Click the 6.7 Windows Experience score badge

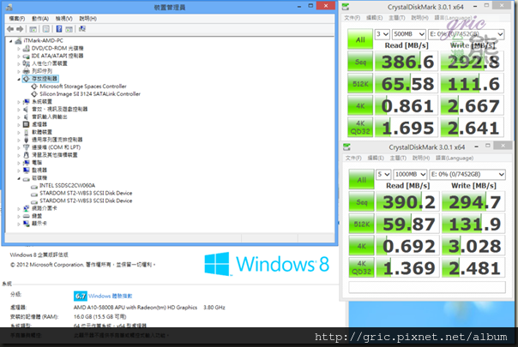[80, 296]
